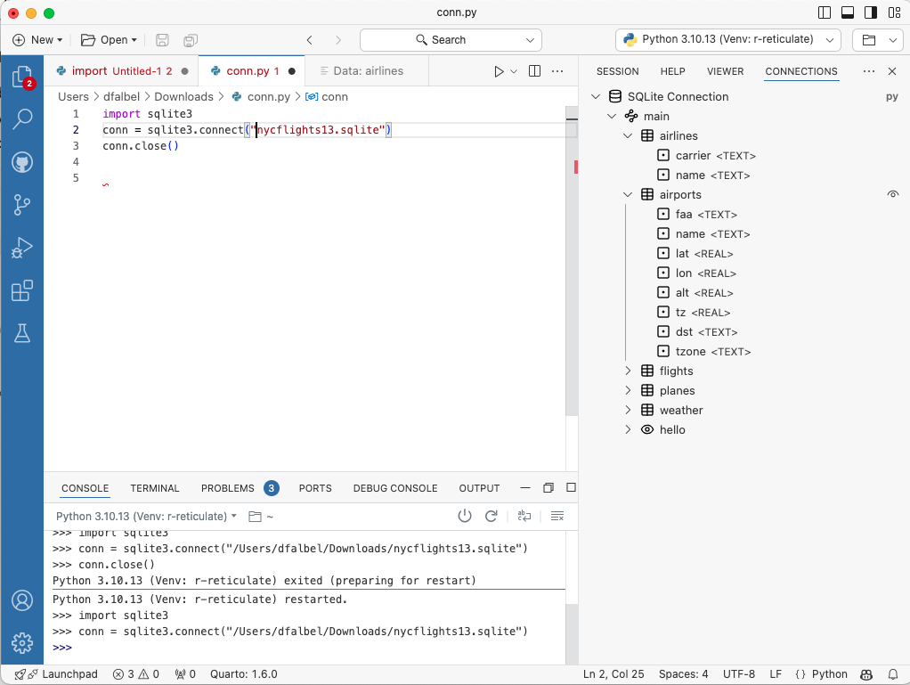Maximize the bottom panel

pyautogui.click(x=571, y=487)
